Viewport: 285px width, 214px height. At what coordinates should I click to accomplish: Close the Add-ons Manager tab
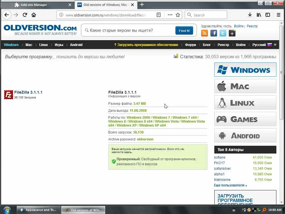click(70, 5)
